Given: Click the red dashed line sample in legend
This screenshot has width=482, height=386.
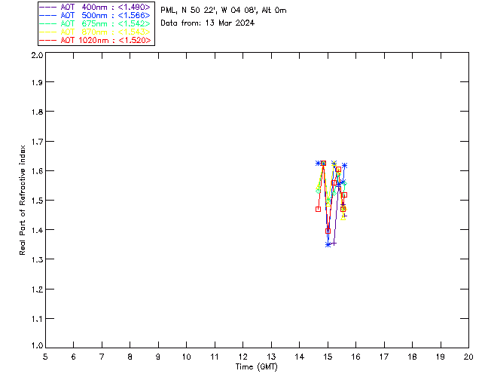Looking at the screenshot, I should point(48,40).
